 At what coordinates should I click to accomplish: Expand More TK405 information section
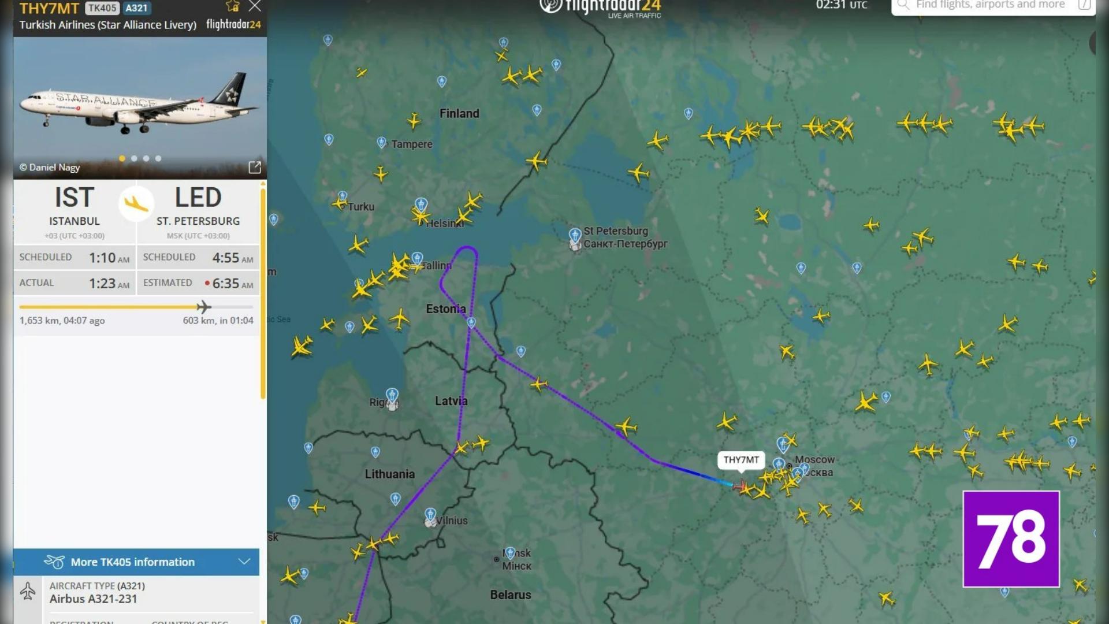click(133, 562)
